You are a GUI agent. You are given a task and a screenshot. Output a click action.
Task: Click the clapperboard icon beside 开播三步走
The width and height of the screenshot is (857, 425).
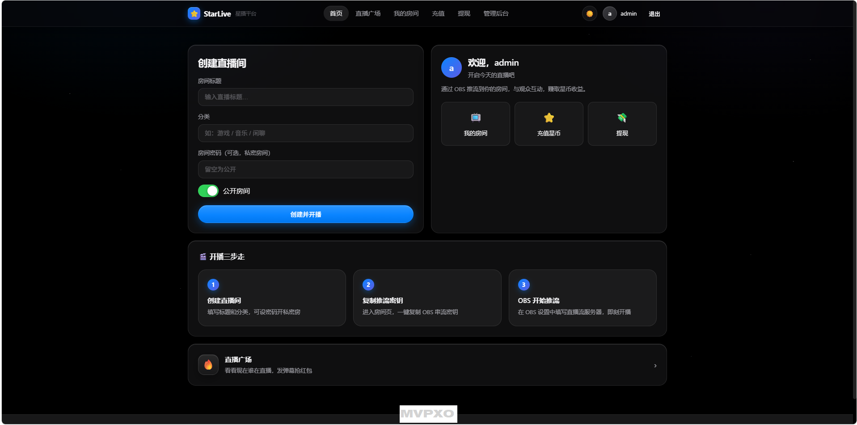[203, 257]
